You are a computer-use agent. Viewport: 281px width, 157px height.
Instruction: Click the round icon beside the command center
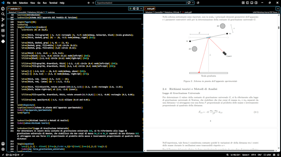pos(198,3)
